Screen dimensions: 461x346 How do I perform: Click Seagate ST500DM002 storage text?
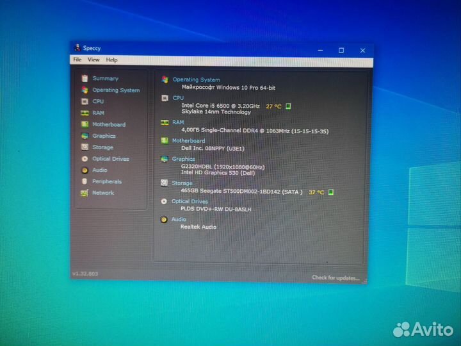tap(241, 192)
